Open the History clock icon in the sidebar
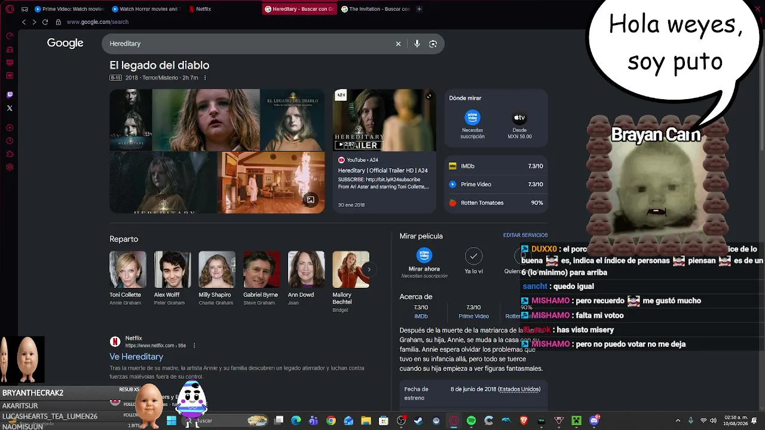The height and width of the screenshot is (430, 765). pyautogui.click(x=10, y=141)
